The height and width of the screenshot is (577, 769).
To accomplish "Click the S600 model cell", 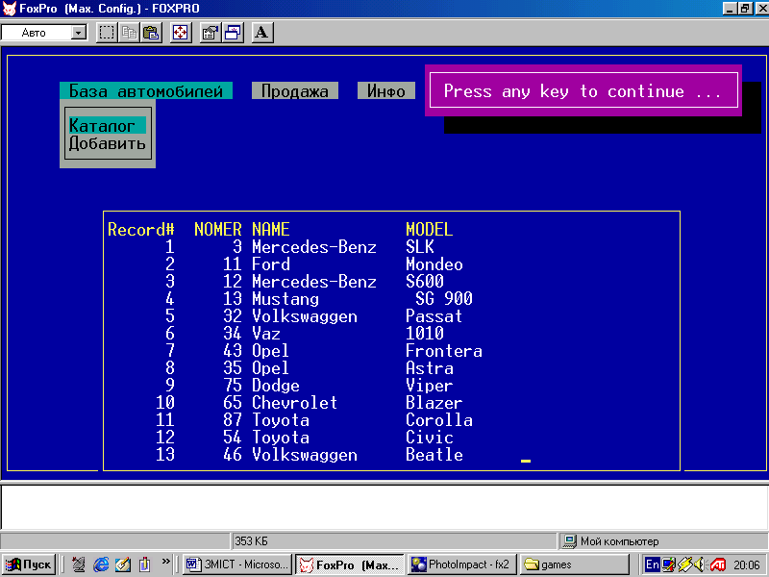I will point(425,282).
